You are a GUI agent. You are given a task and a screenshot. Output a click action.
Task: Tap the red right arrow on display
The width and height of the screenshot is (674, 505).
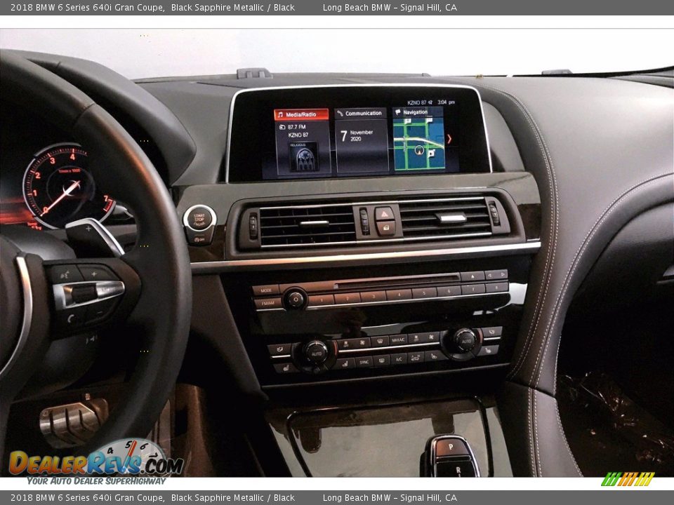(449, 139)
